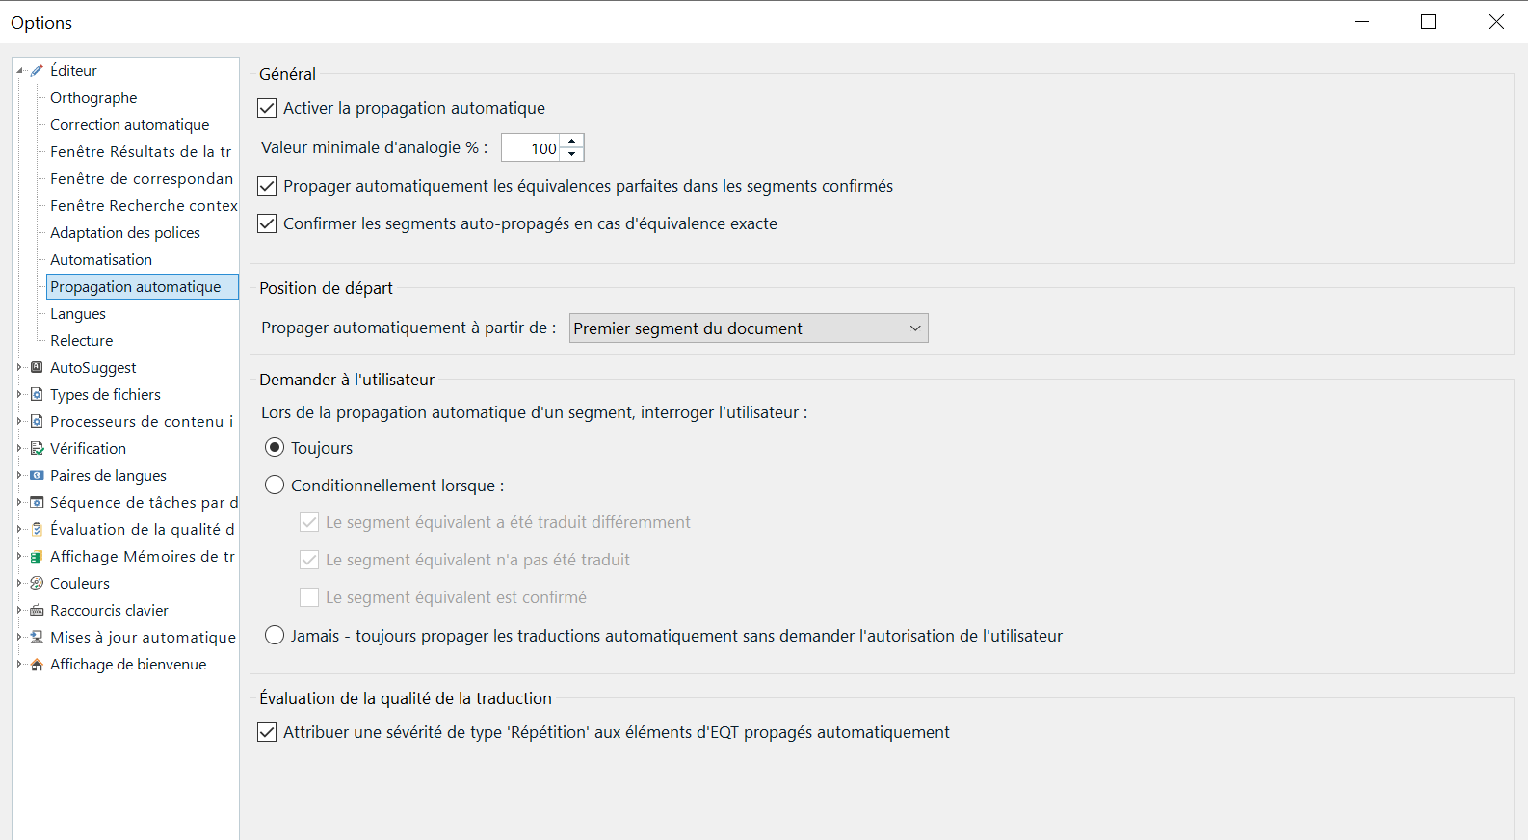Decrease the minimum analogy value spinner
1528x840 pixels.
572,154
